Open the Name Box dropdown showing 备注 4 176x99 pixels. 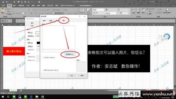tap(11, 21)
